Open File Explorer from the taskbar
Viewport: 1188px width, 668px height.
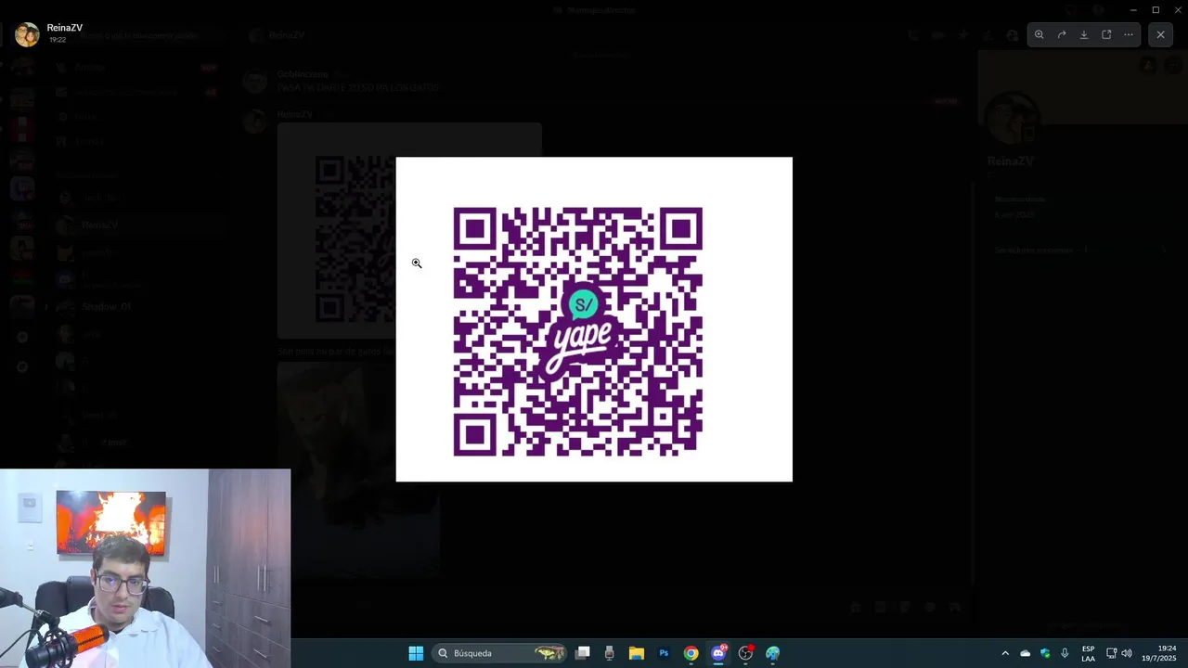coord(637,653)
